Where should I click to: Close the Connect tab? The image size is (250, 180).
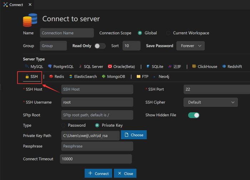[x=30, y=5]
